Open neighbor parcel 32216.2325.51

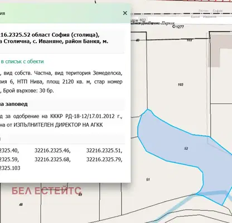pos(104,151)
